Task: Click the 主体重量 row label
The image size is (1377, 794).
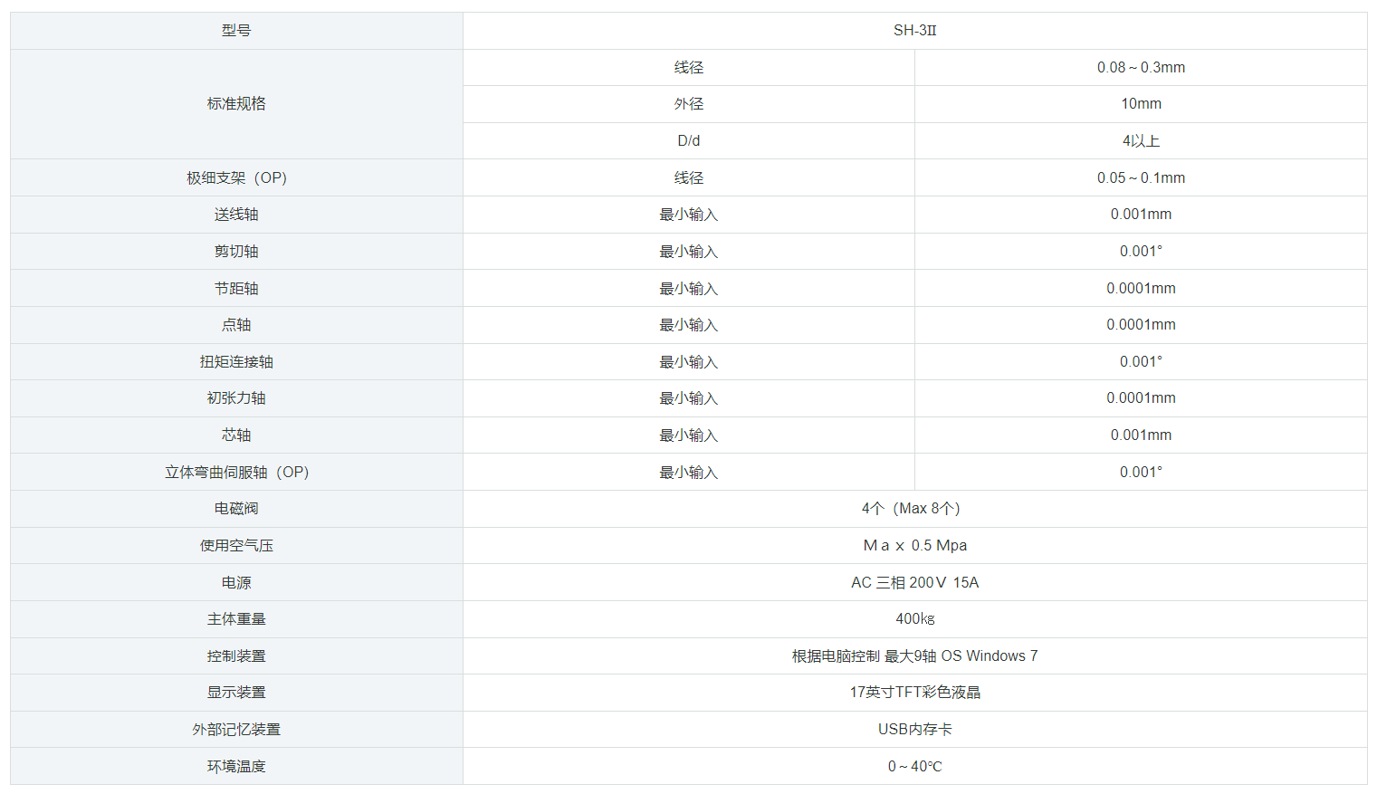Action: 236,619
